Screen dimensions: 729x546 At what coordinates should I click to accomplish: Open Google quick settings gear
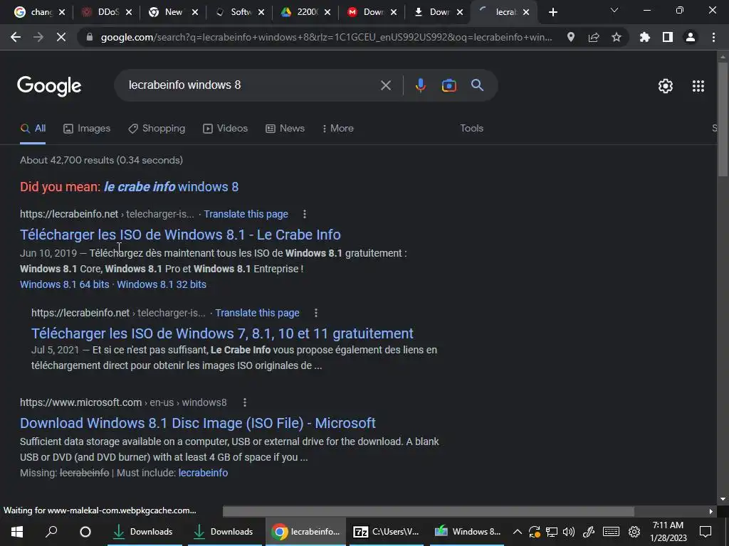pos(666,86)
